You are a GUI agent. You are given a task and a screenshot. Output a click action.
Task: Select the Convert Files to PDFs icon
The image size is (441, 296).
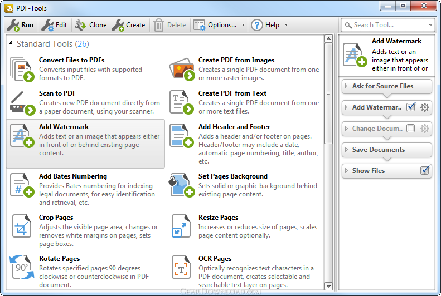point(22,70)
